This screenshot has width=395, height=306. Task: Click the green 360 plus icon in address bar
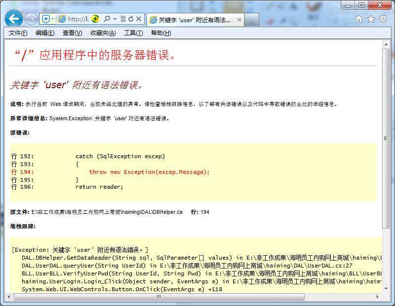pyautogui.click(x=95, y=19)
